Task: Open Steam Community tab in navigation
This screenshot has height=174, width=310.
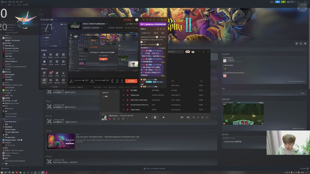Action: click(19, 5)
